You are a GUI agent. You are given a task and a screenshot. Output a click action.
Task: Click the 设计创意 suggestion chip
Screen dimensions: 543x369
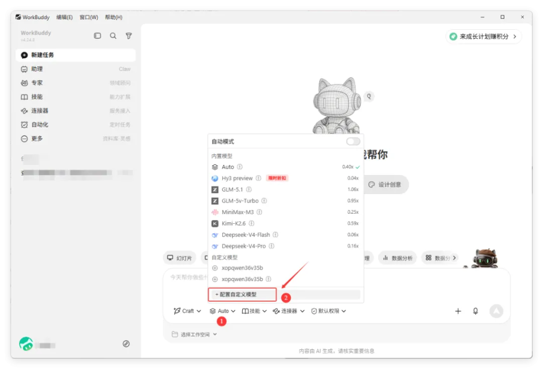(x=386, y=184)
